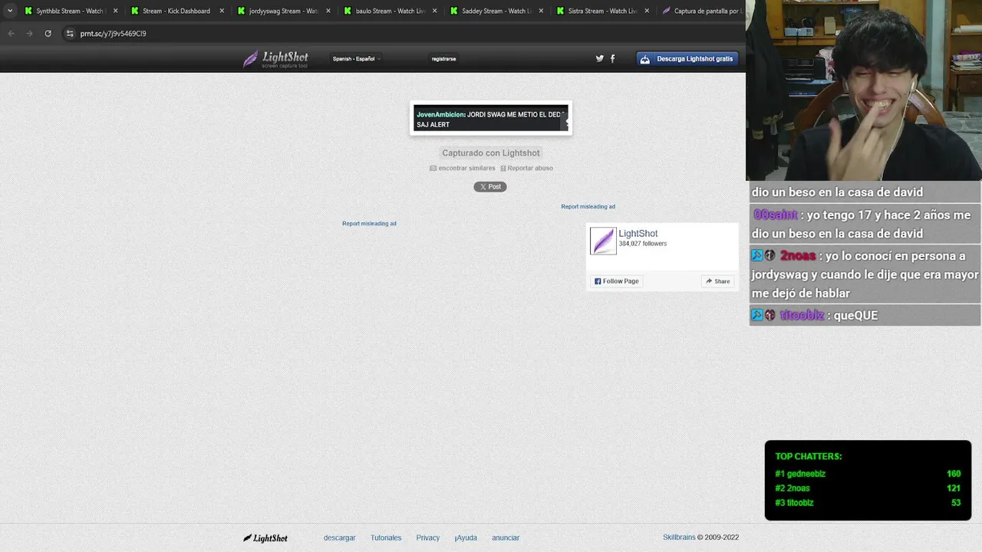982x552 pixels.
Task: Open the registrarse link
Action: tap(443, 59)
